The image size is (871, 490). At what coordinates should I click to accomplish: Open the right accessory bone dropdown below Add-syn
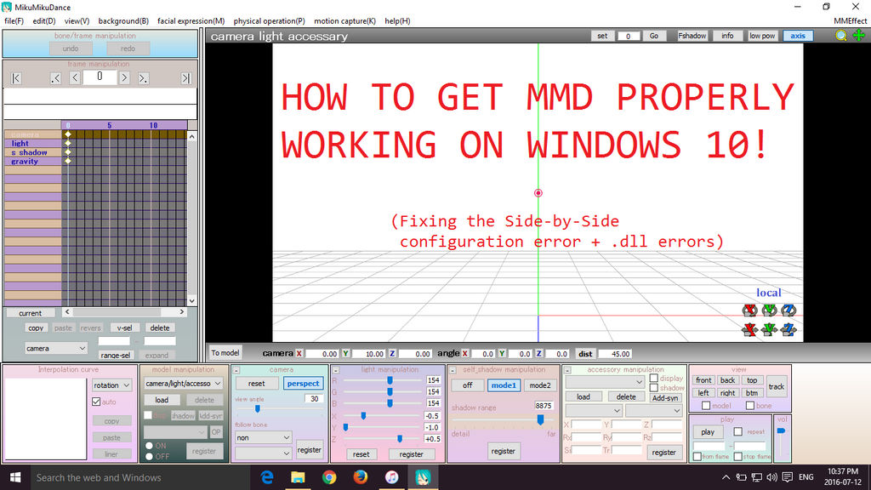(x=654, y=411)
